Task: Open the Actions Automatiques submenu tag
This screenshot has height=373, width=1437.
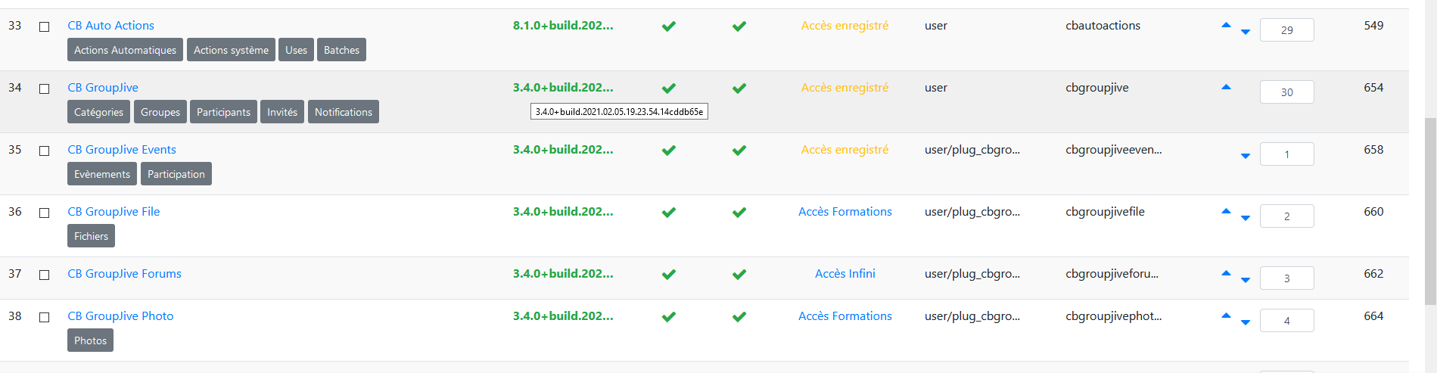Action: [125, 50]
